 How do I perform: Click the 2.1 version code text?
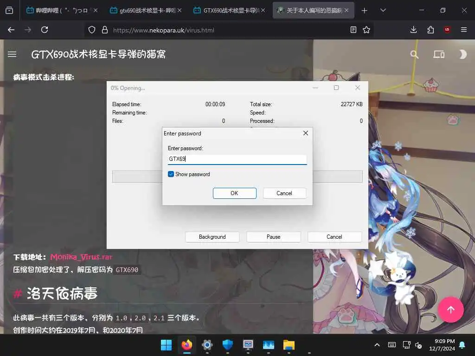point(159,318)
